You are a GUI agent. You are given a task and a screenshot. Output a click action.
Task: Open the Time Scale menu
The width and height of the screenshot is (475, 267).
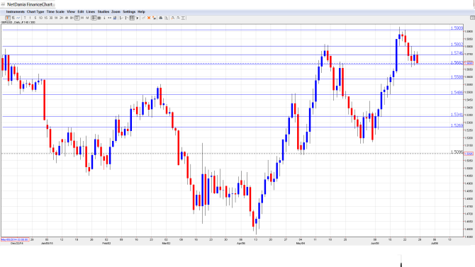[55, 12]
